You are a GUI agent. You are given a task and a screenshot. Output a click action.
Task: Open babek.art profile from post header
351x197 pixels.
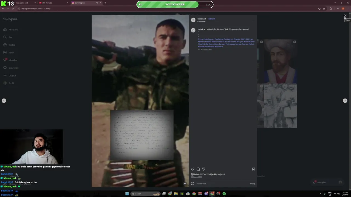pyautogui.click(x=202, y=19)
